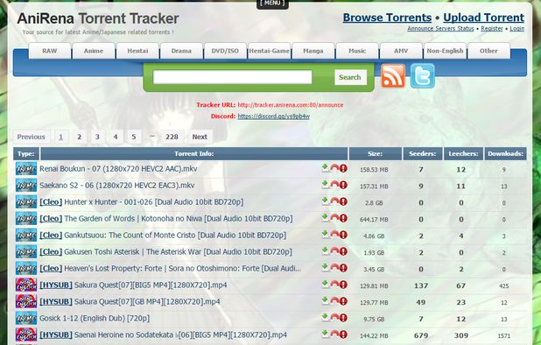Click the Next page button
Viewport: 541px width, 345px height.
200,137
